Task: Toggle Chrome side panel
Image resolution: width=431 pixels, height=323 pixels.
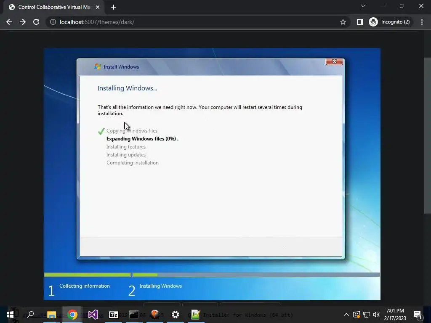Action: pyautogui.click(x=359, y=22)
